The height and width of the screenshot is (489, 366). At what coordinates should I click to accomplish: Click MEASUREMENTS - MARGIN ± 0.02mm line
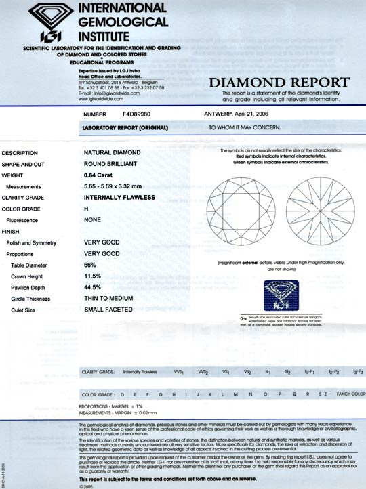[x=118, y=413]
